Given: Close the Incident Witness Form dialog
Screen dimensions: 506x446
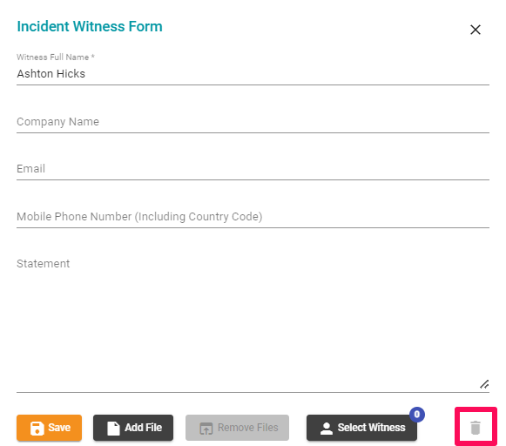Looking at the screenshot, I should [476, 30].
